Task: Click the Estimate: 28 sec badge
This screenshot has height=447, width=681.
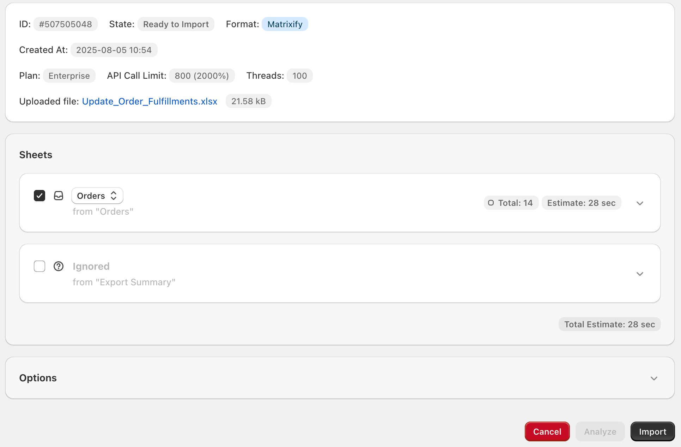Action: click(581, 203)
